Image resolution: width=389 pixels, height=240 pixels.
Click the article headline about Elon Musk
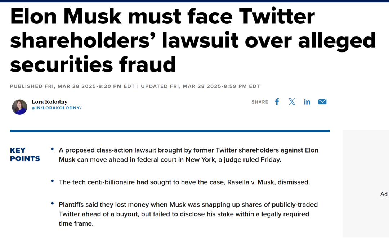point(193,40)
